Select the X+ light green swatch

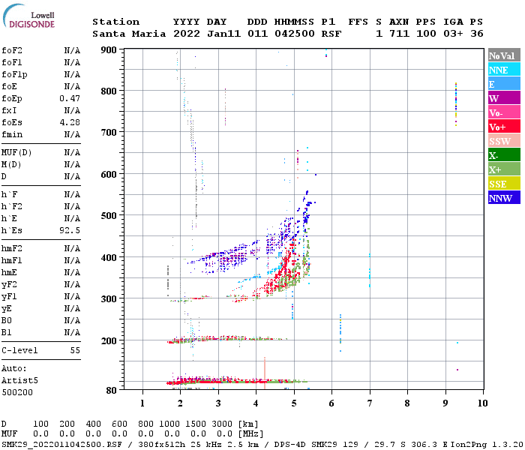click(504, 169)
